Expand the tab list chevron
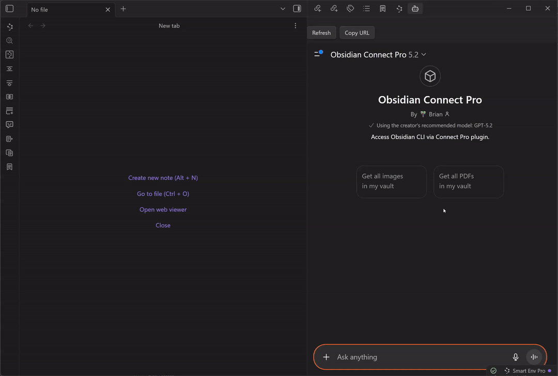 (283, 9)
